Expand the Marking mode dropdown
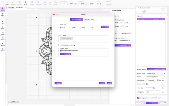The image size is (169, 106). (x=156, y=73)
